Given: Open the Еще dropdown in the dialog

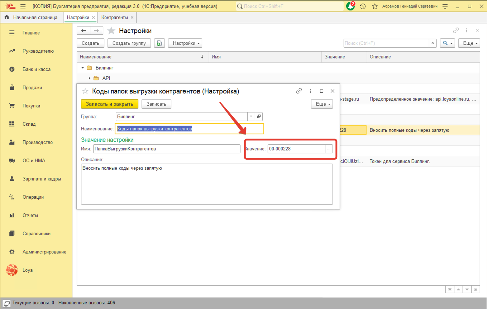Looking at the screenshot, I should click(x=322, y=104).
